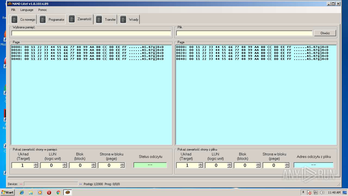Decrease file Blok spinner value

pyautogui.click(x=258, y=166)
